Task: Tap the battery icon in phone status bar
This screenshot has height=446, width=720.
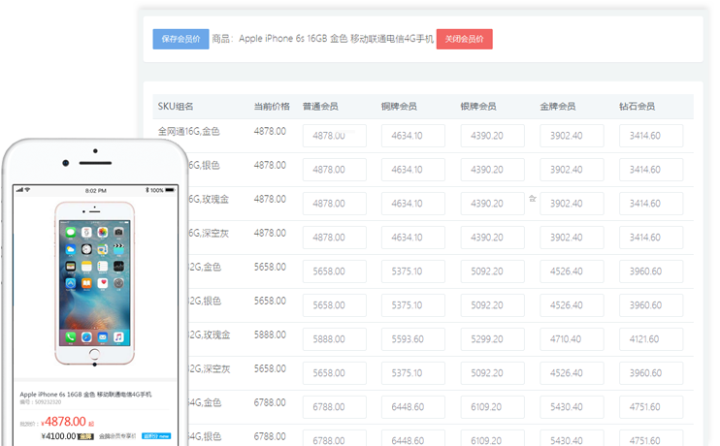Action: [x=171, y=190]
